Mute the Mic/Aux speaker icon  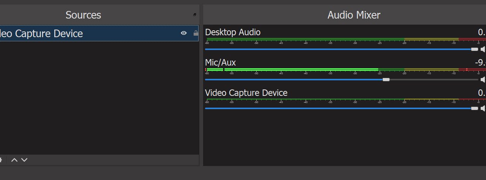pyautogui.click(x=483, y=80)
